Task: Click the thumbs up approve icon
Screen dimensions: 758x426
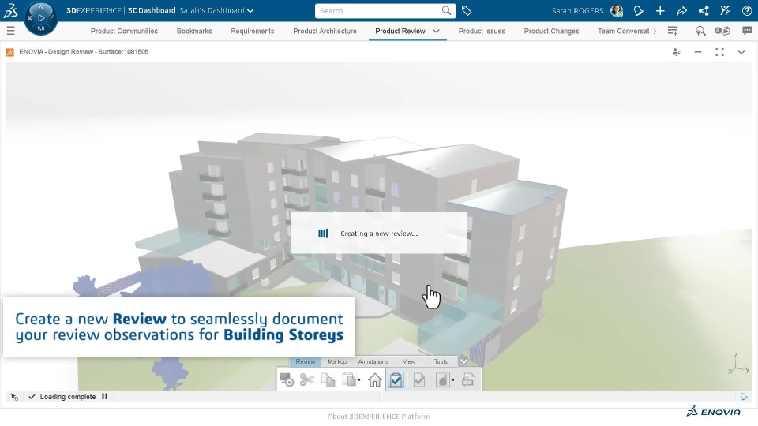Action: (442, 380)
